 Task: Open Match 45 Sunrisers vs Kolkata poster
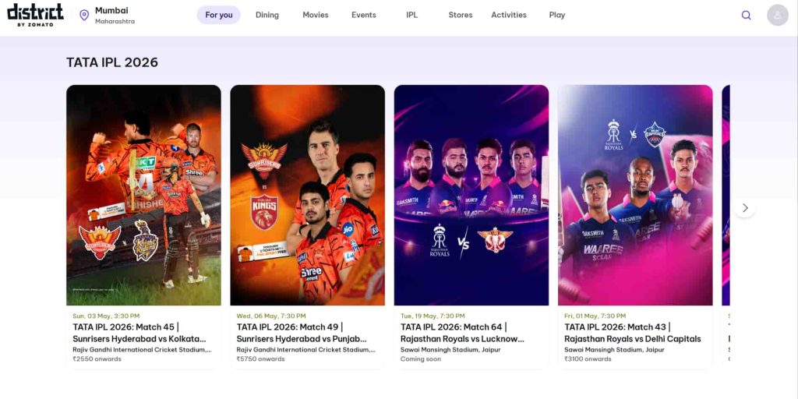143,195
